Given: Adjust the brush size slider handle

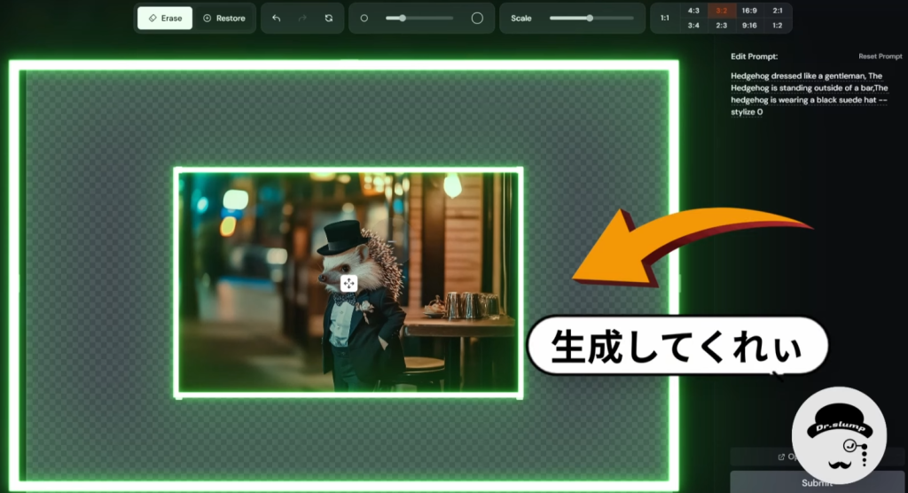Looking at the screenshot, I should tap(402, 18).
